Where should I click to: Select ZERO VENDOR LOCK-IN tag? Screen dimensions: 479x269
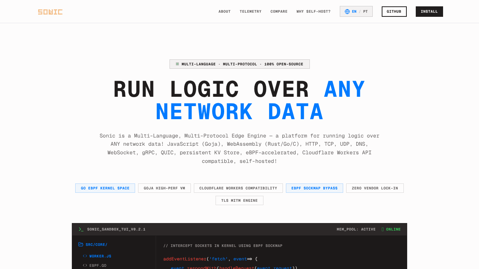pos(375,188)
